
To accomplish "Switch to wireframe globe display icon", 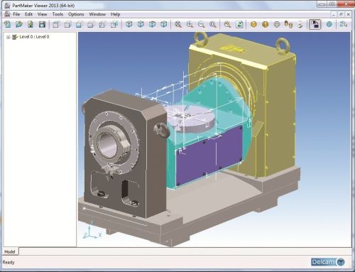I will pyautogui.click(x=277, y=24).
